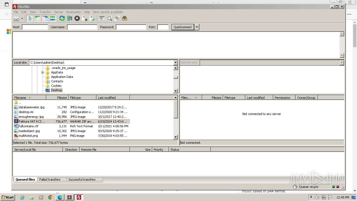The image size is (357, 201).
Task: Sort remote files by Permissions column
Action: pyautogui.click(x=284, y=98)
